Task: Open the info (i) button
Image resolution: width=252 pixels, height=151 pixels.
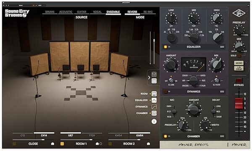Action: pyautogui.click(x=154, y=122)
